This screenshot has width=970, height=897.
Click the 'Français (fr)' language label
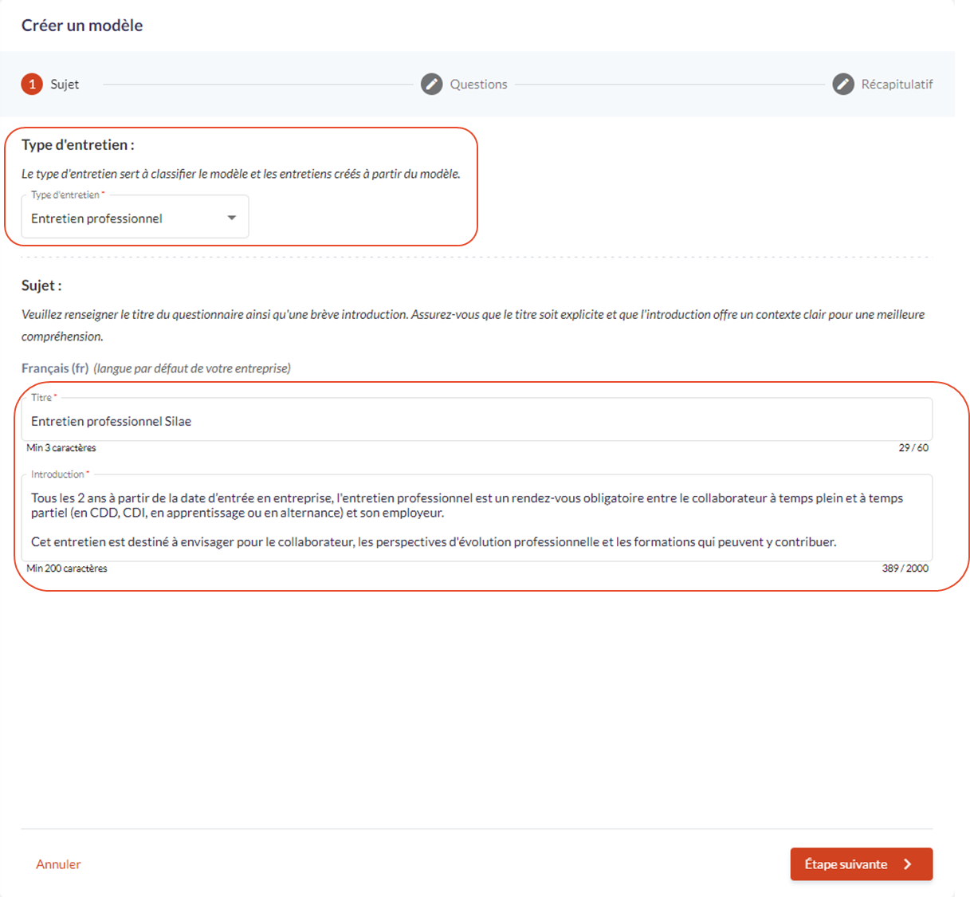tap(55, 368)
